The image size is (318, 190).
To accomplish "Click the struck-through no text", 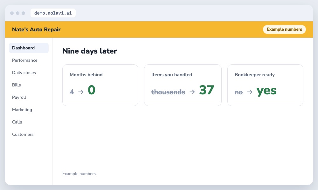I will pos(239,92).
